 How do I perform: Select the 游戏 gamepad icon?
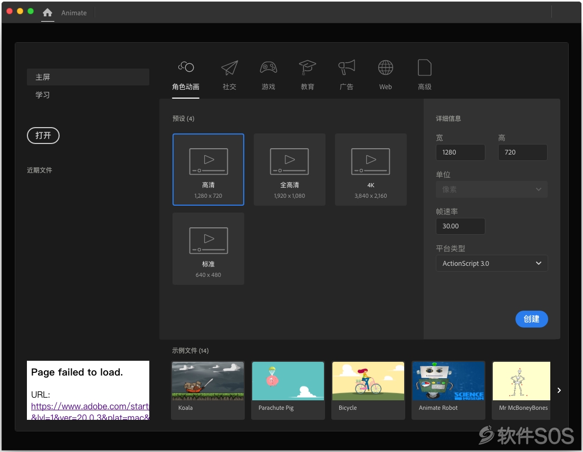tap(269, 68)
